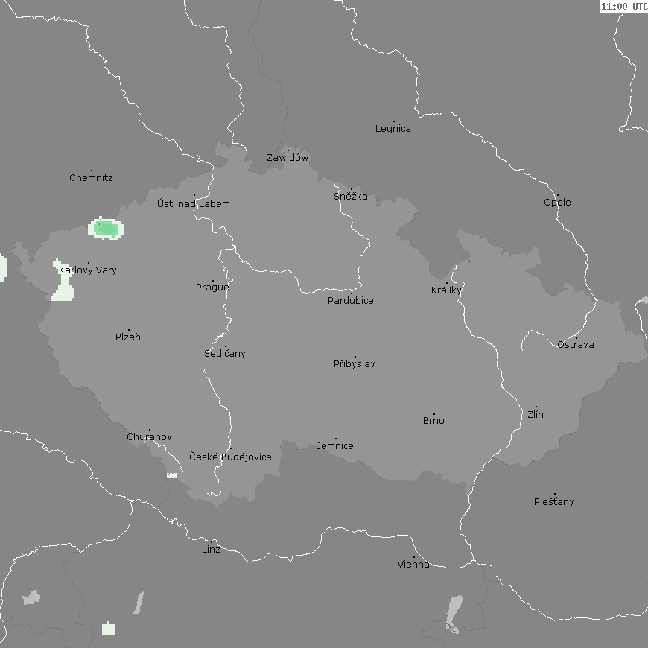
Task: Click the Prague city label
Action: click(212, 288)
